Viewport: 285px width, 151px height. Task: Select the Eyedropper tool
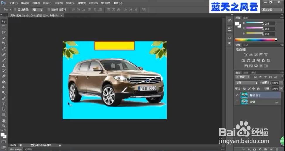tap(4, 48)
